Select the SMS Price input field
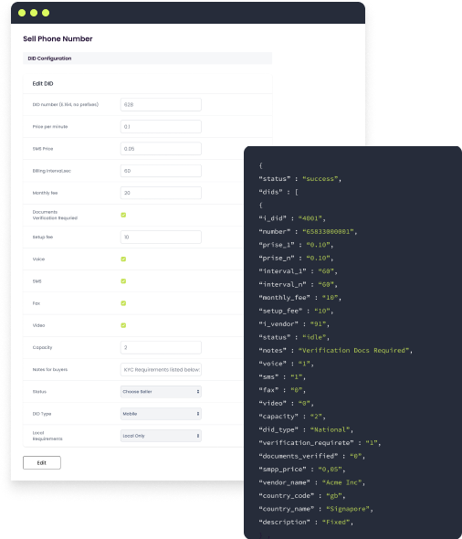This screenshot has height=539, width=462. tap(161, 149)
